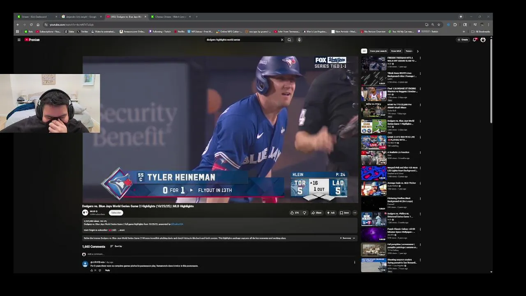The height and width of the screenshot is (296, 526).
Task: Open the My Verizon Overview bookmark
Action: click(373, 32)
